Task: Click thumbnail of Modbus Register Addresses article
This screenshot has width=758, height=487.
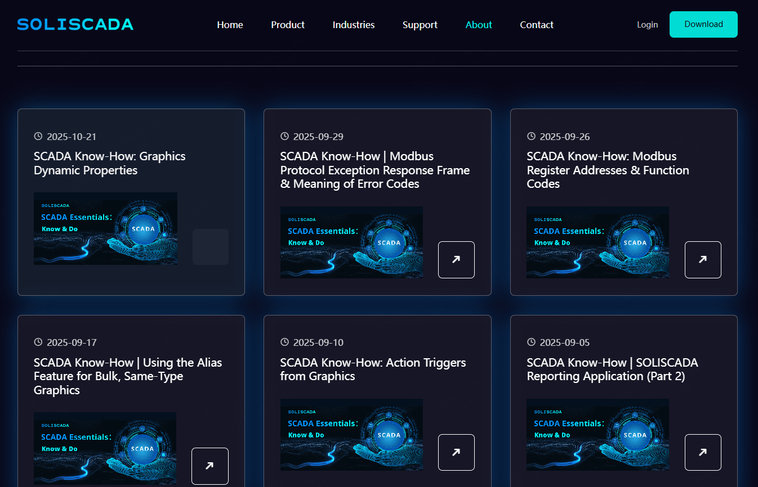Action: (x=598, y=242)
